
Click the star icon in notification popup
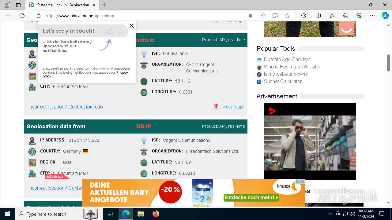click(x=121, y=31)
